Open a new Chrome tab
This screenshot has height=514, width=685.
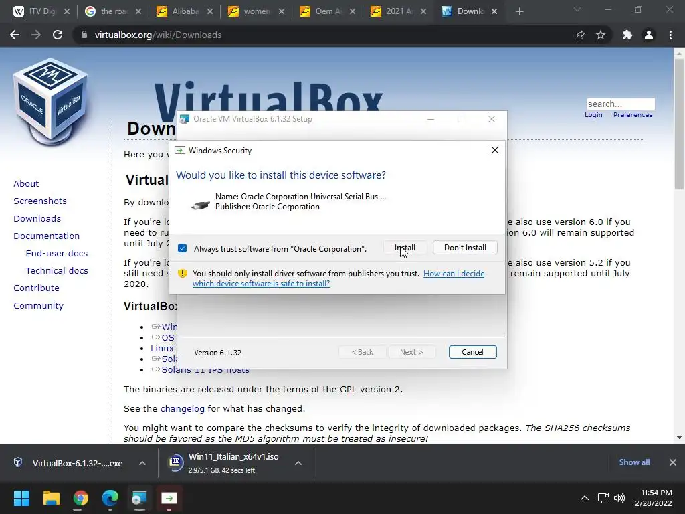tap(519, 12)
